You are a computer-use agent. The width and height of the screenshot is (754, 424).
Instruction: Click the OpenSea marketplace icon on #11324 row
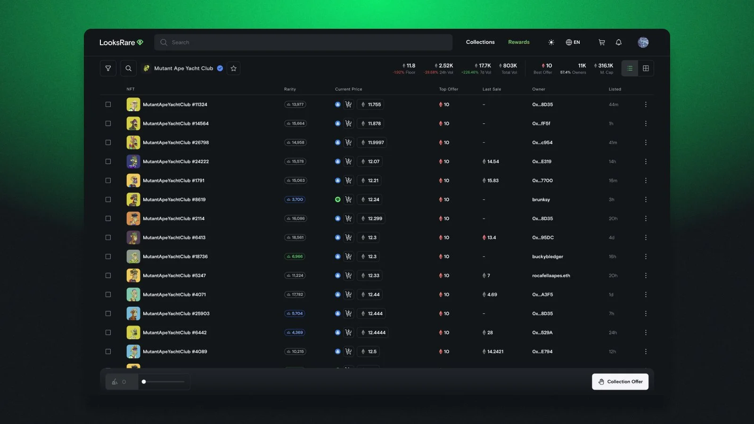coord(337,105)
